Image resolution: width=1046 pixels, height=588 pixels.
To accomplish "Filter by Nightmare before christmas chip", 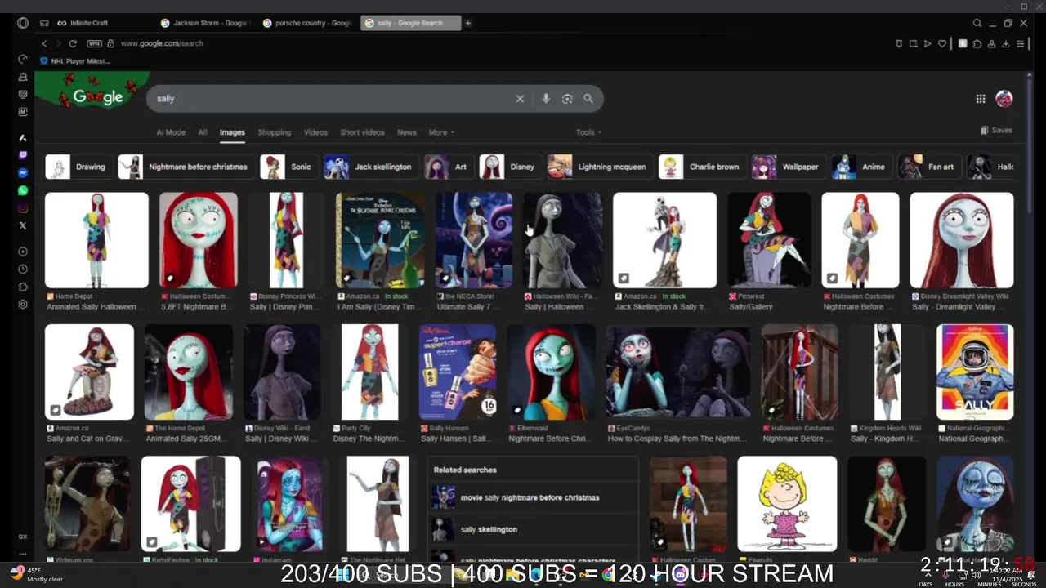I will click(x=186, y=167).
